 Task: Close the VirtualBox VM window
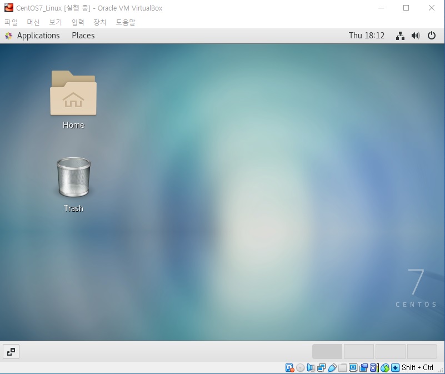click(x=431, y=8)
